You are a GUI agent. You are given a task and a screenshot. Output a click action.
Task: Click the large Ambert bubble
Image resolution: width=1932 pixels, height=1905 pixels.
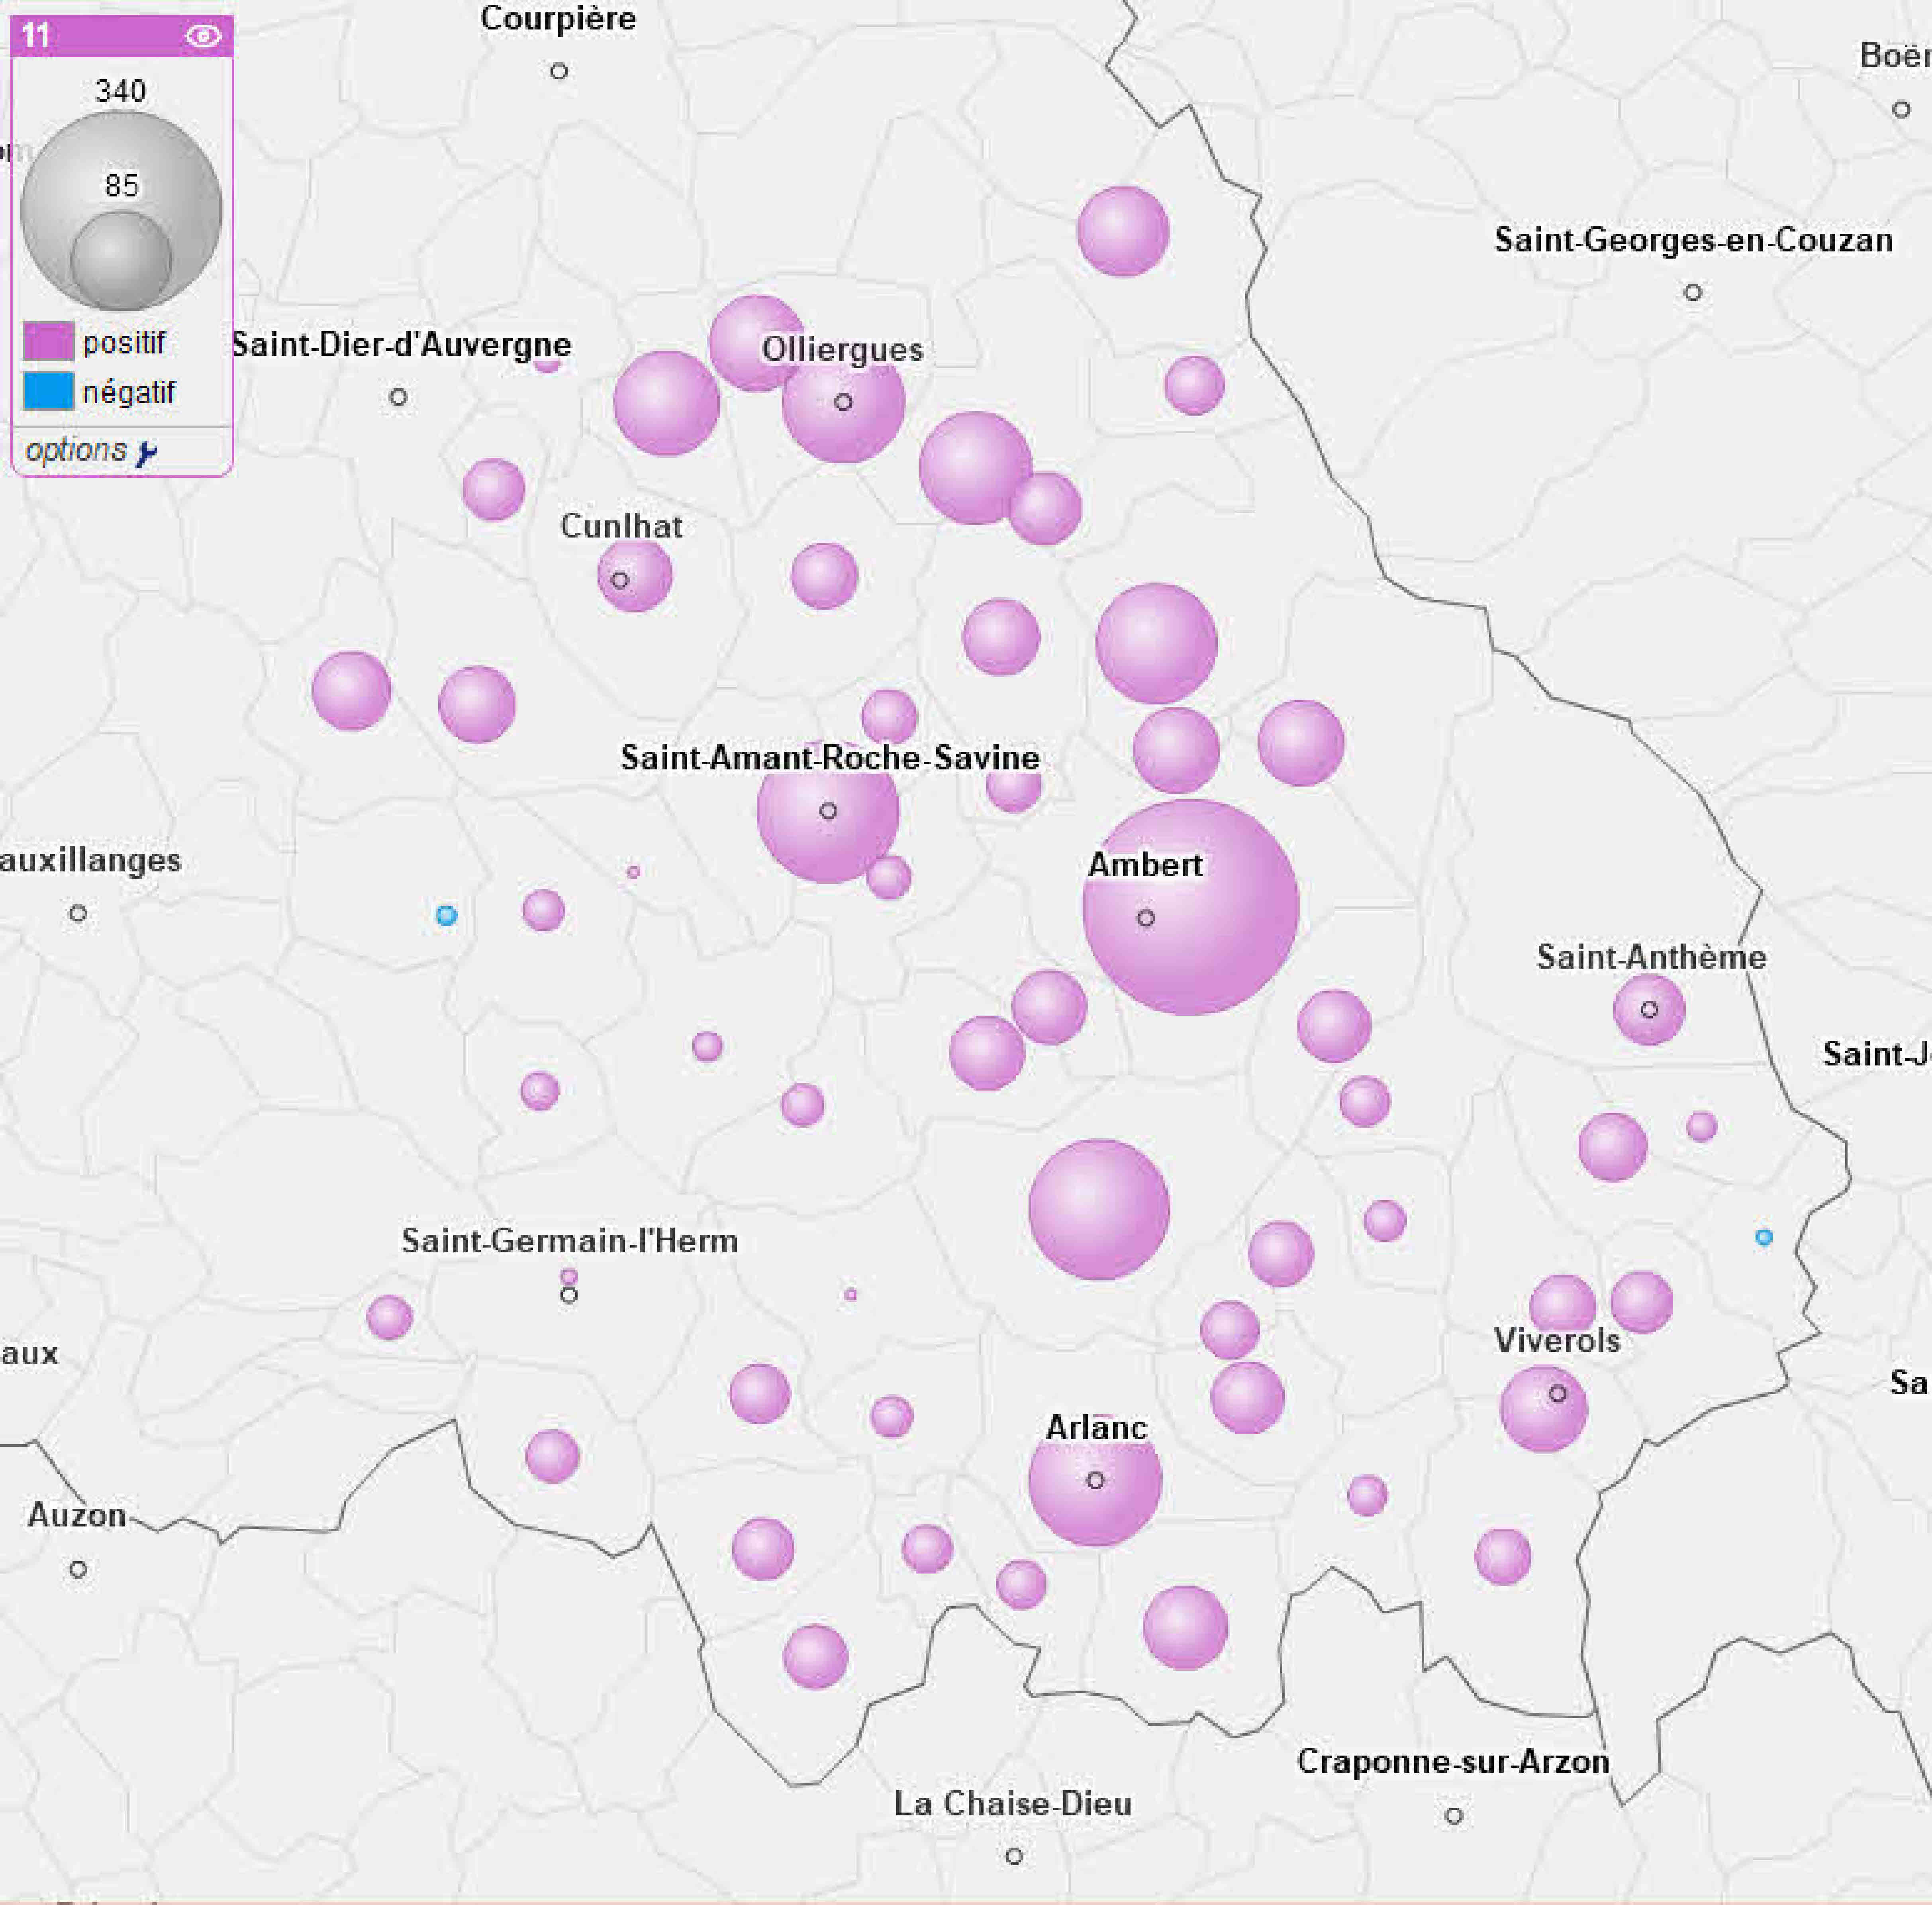coord(1190,906)
